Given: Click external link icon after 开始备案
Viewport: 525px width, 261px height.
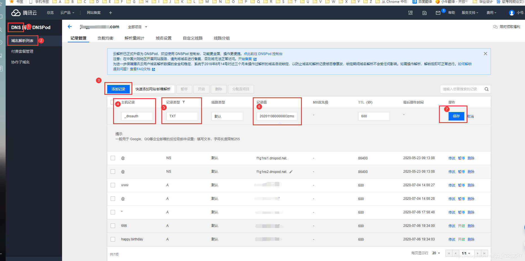Looking at the screenshot, I should point(255,59).
